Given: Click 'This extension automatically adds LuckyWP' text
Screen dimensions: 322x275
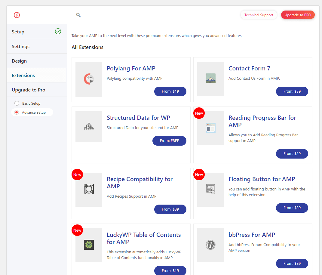Looking at the screenshot, I should click(144, 255).
